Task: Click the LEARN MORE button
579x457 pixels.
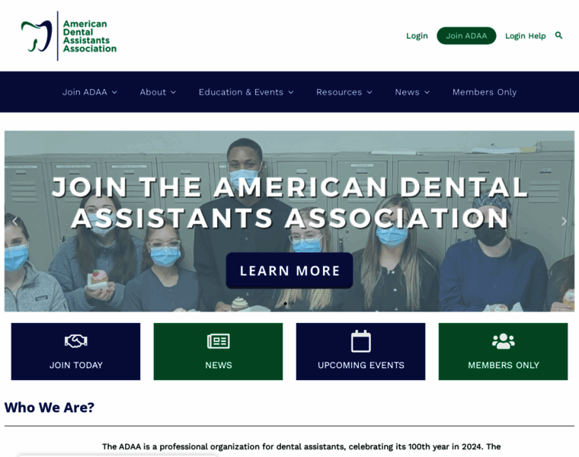Action: click(289, 270)
